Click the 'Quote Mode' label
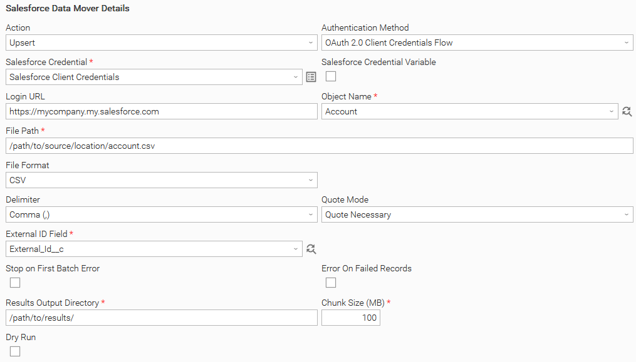 (x=345, y=199)
